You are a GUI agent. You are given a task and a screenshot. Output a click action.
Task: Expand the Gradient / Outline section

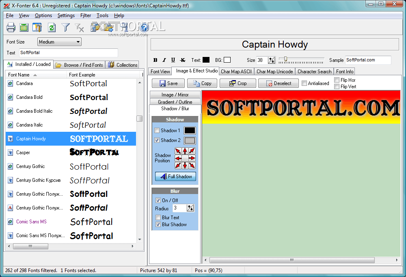click(x=175, y=102)
